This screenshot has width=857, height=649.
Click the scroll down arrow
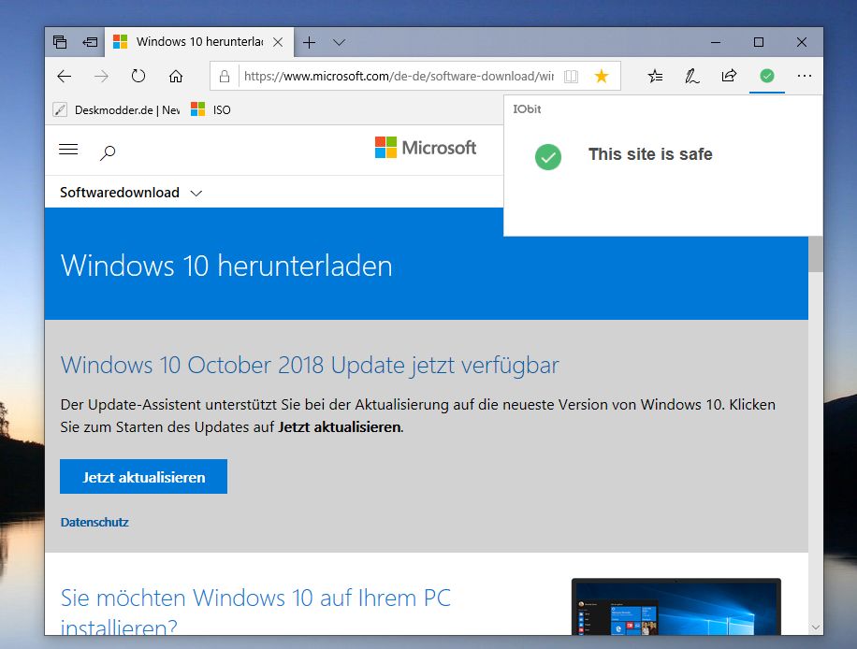point(816,627)
